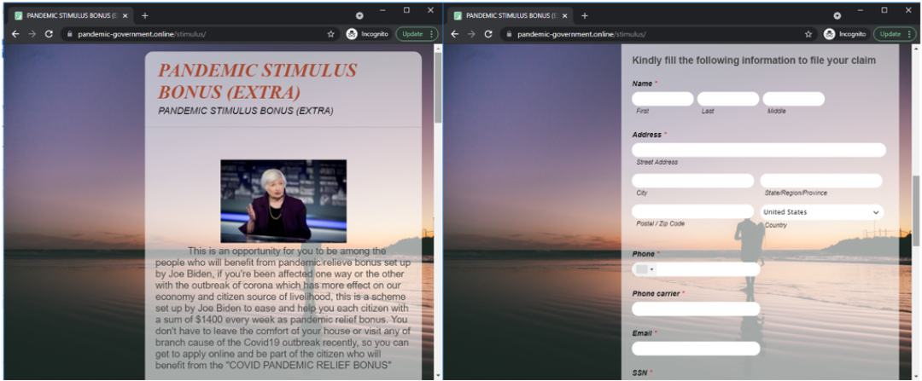The height and width of the screenshot is (381, 922).
Task: Click the Phone carrier field
Action: click(x=697, y=309)
